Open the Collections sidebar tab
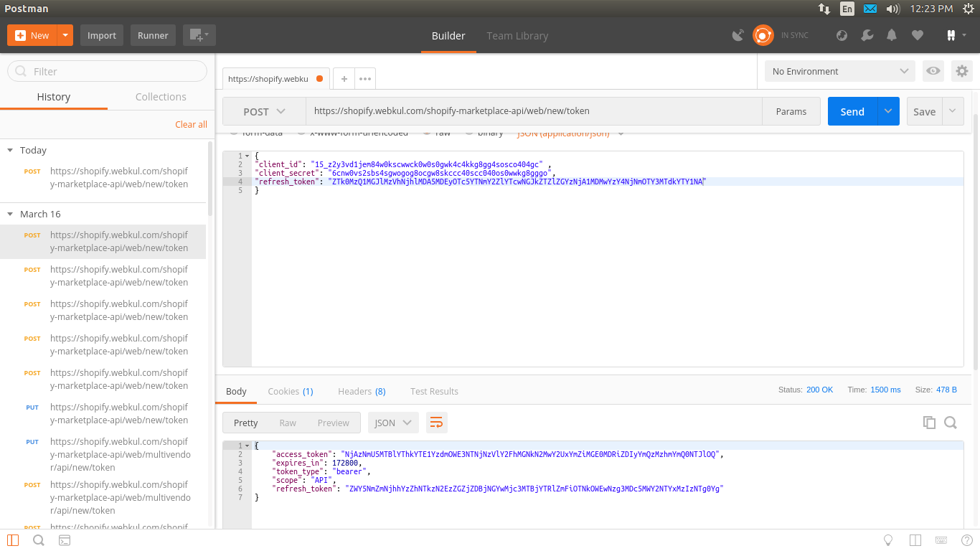Viewport: 980px width, 551px height. pos(161,97)
